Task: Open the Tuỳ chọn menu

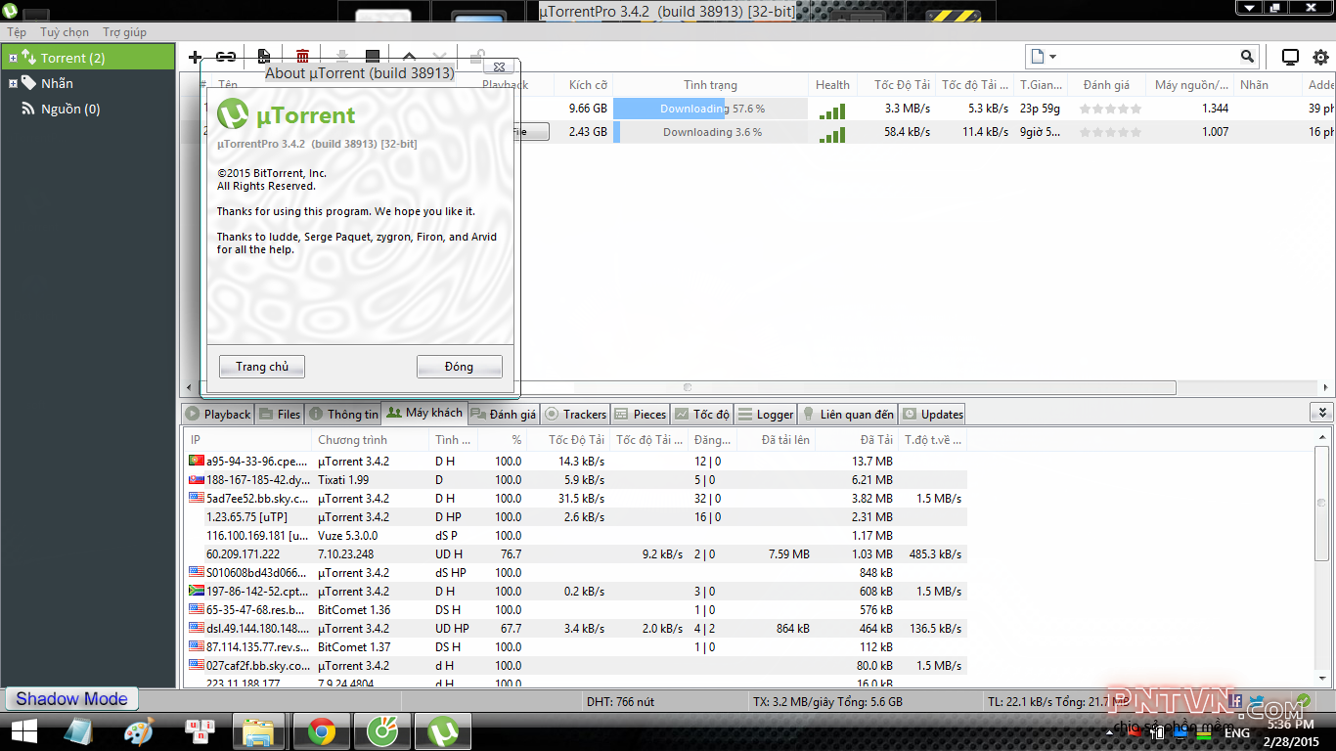Action: click(x=65, y=32)
